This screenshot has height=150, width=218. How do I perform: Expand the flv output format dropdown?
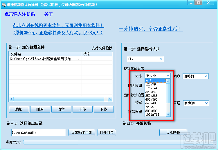click(x=161, y=59)
